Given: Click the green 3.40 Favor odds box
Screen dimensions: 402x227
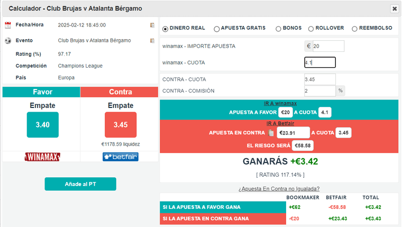Looking at the screenshot, I should pos(42,125).
